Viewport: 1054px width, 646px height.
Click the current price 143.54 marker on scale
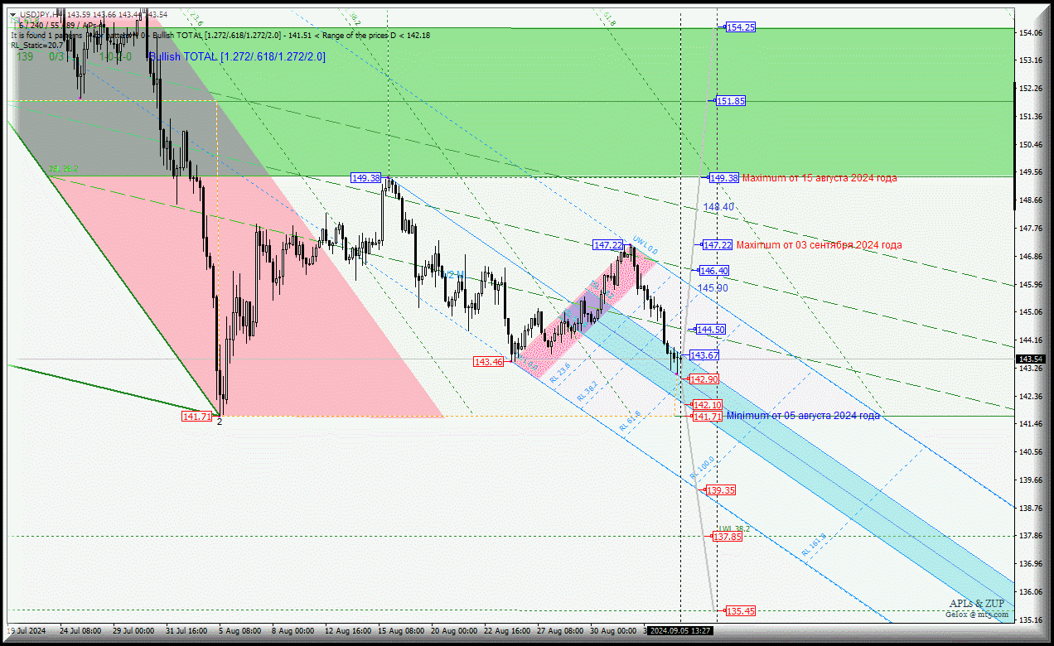1030,359
